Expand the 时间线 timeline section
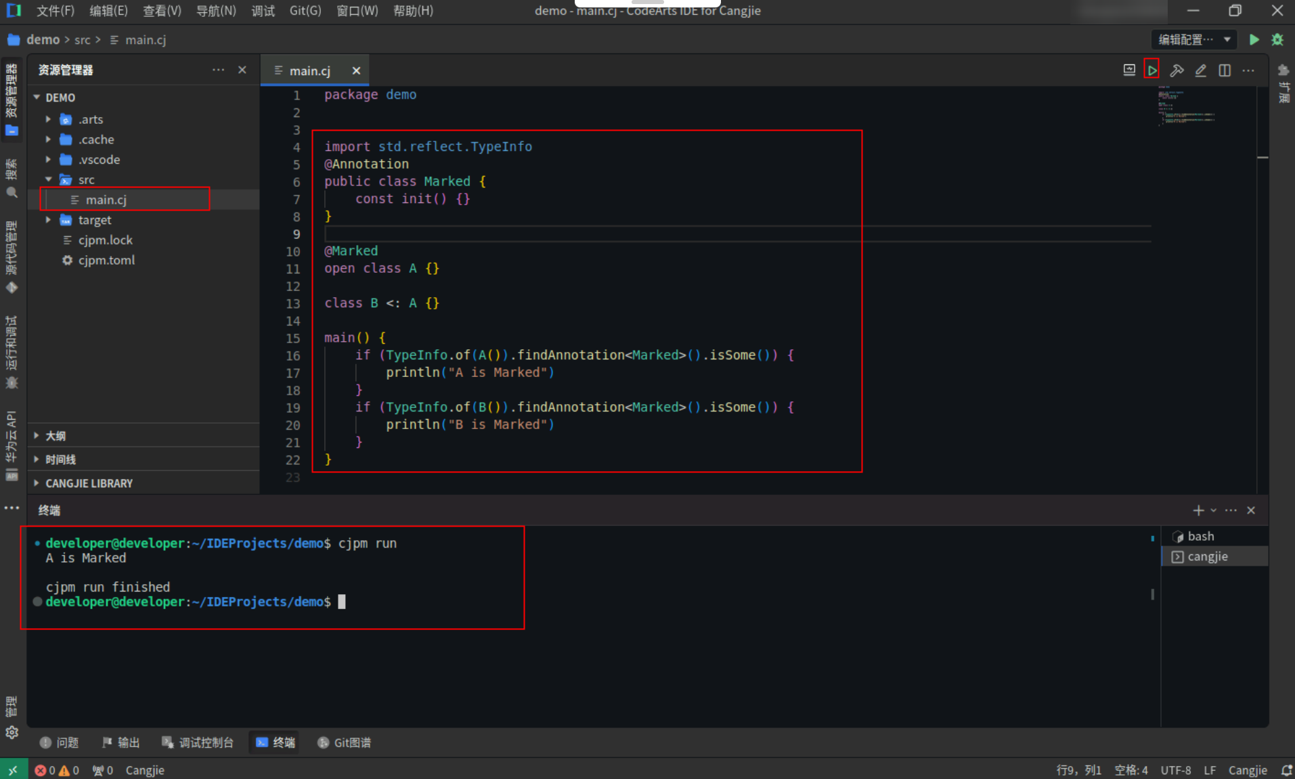This screenshot has width=1295, height=779. tap(142, 460)
